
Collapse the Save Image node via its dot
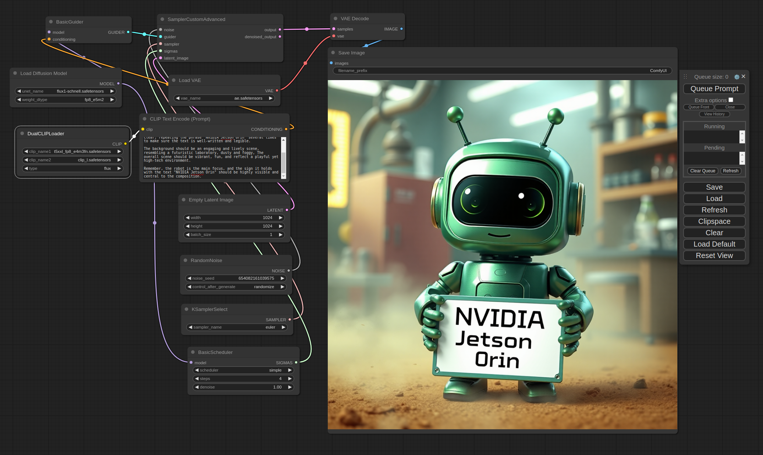(x=333, y=53)
